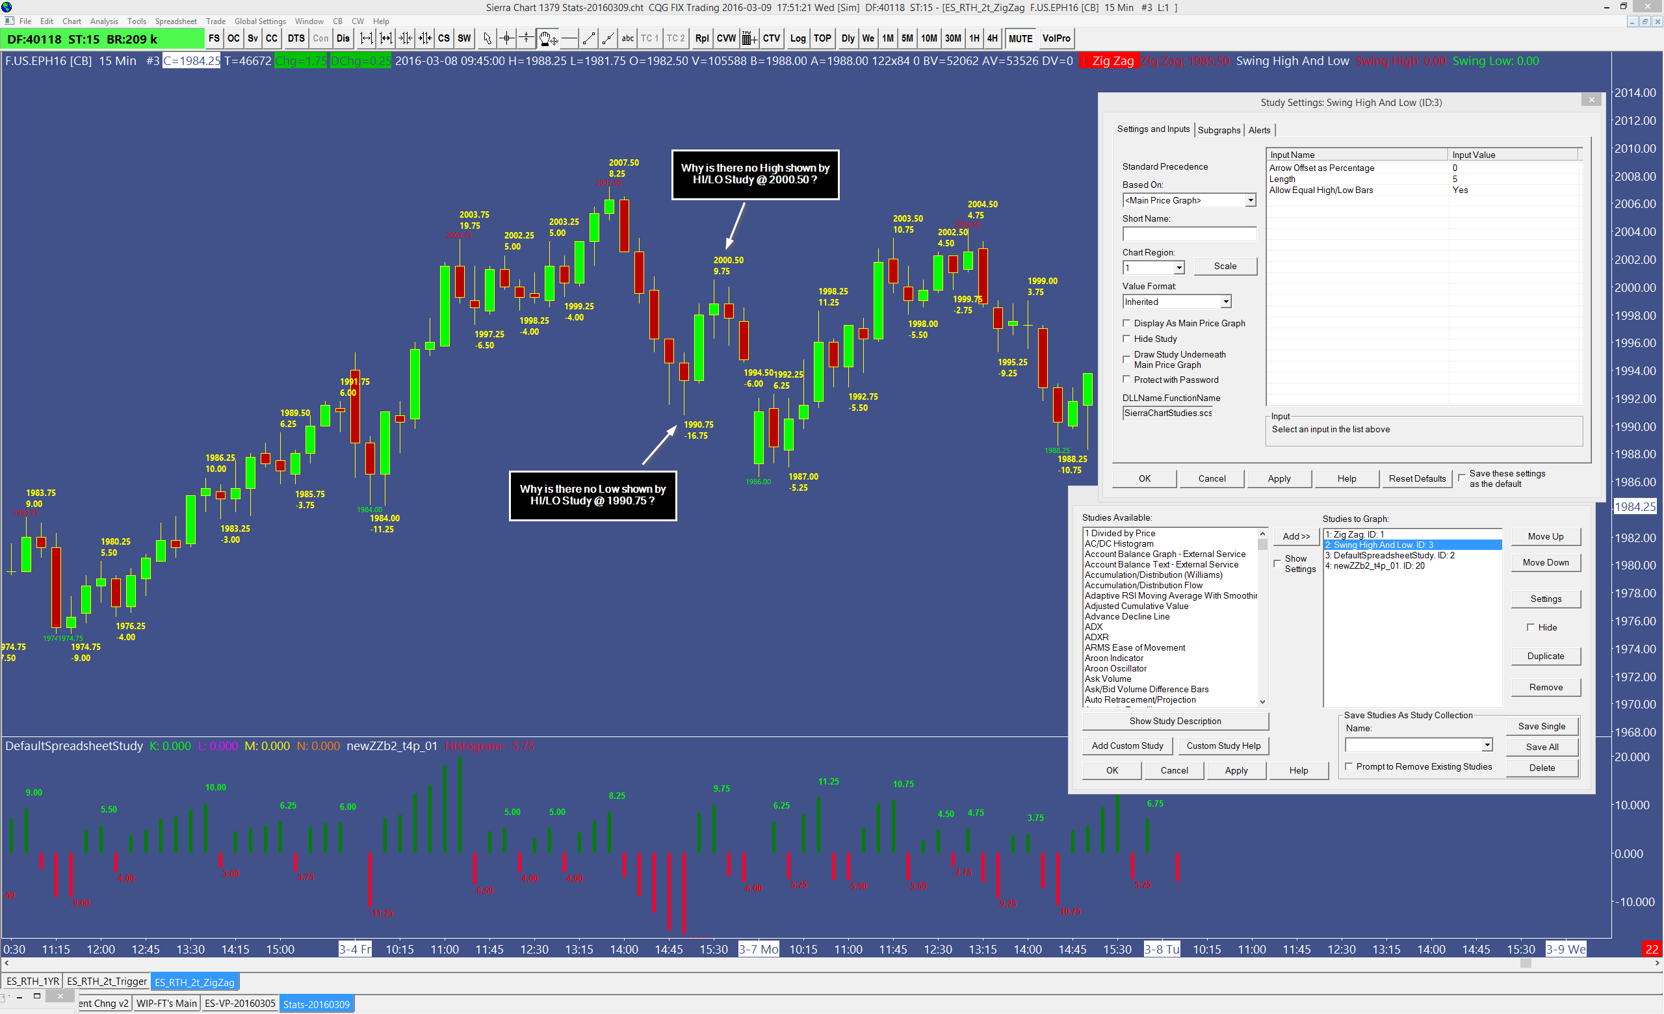Image resolution: width=1664 pixels, height=1014 pixels.
Task: Select the chart crosshair tool
Action: point(506,38)
